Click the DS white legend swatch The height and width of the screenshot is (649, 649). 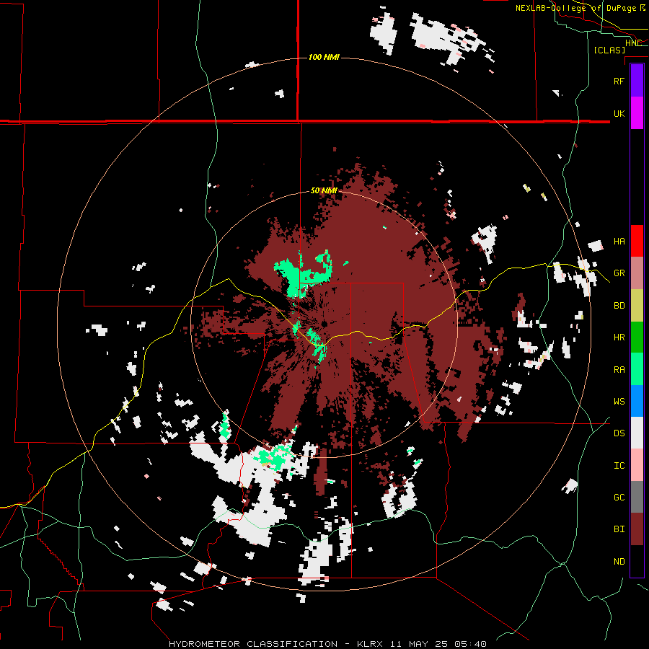point(637,433)
